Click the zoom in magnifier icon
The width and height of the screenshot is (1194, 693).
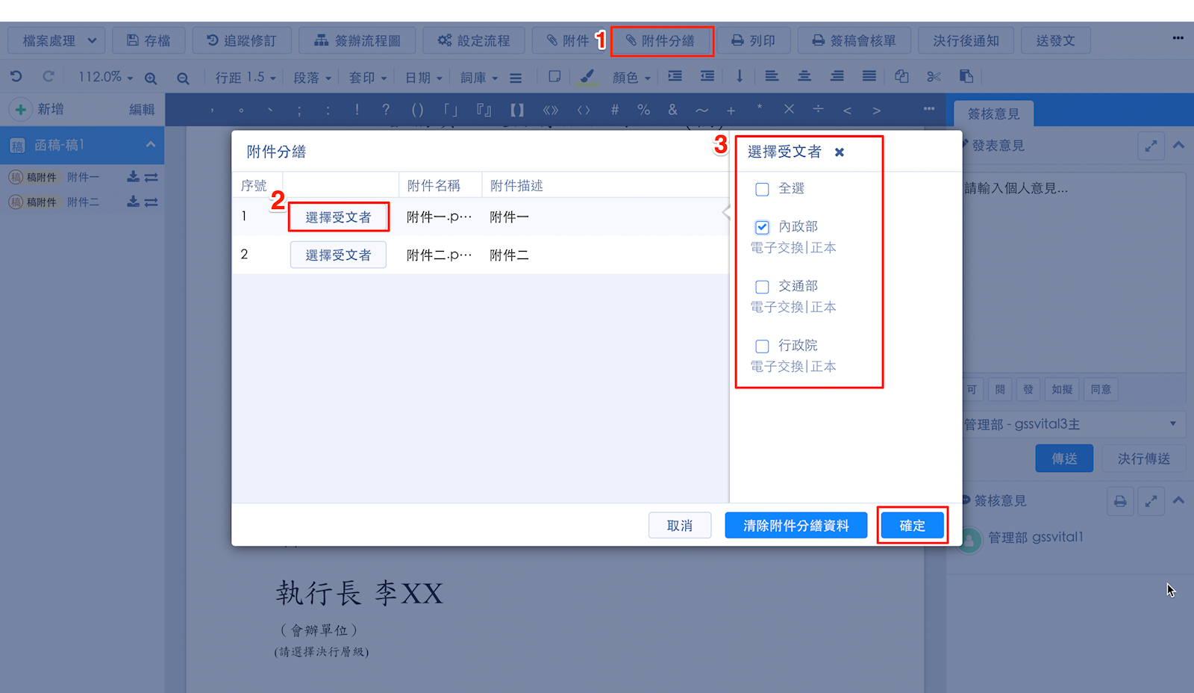click(x=151, y=78)
